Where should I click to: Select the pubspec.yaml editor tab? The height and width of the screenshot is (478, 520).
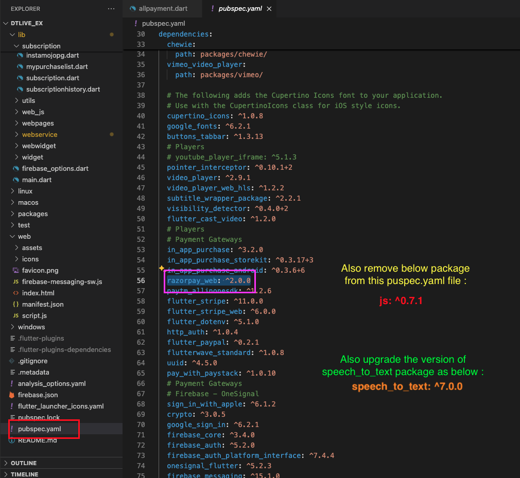239,9
